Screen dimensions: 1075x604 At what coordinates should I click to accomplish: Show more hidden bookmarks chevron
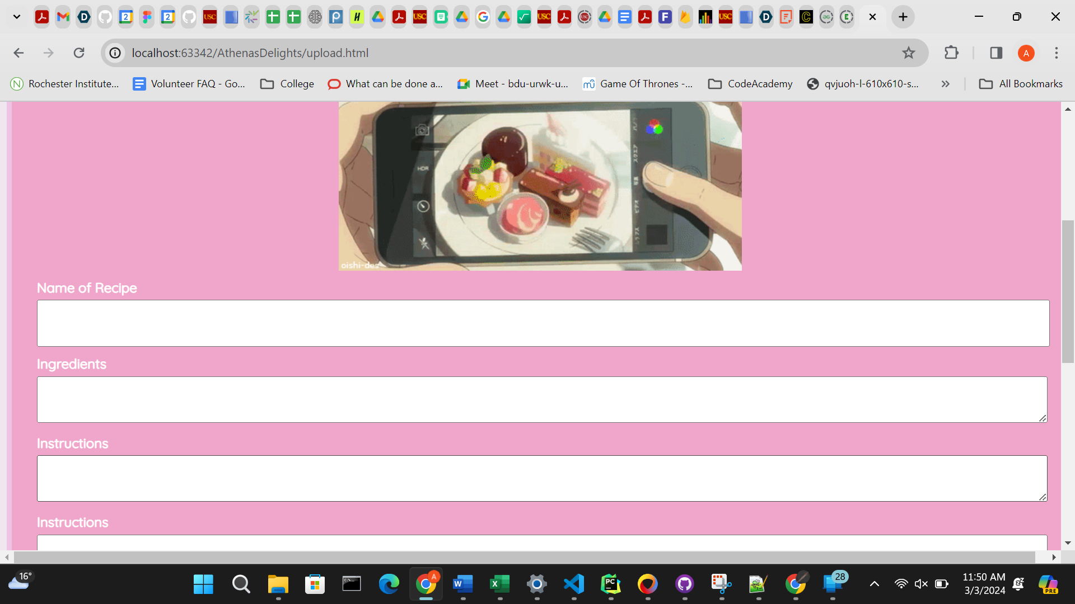[x=946, y=84]
